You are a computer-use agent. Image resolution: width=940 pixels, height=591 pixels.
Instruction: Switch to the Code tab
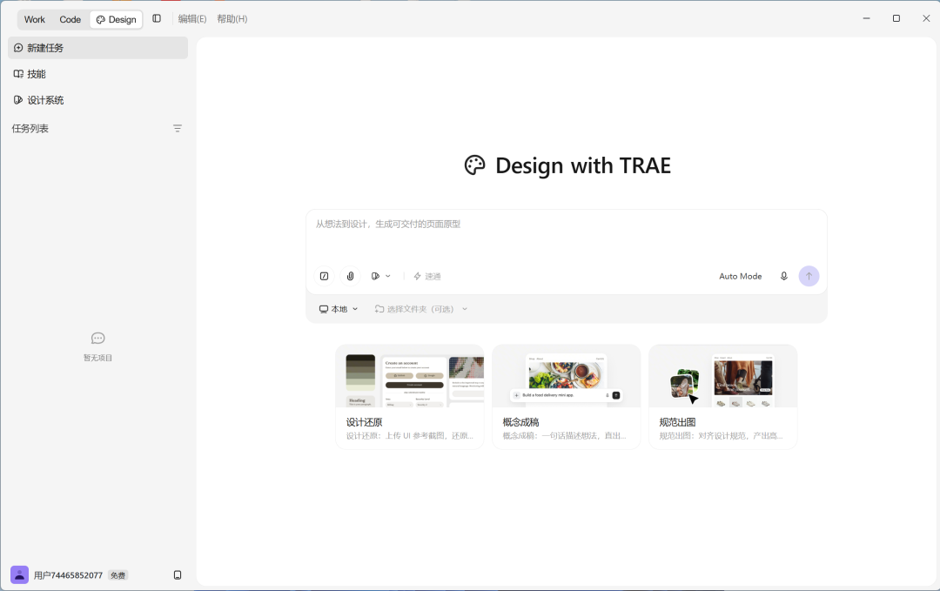coord(70,19)
